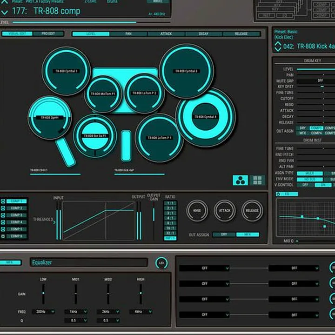Click the kit preset up arrow
Image resolution: width=335 pixels, height=335 pixels.
(x=4, y=2)
